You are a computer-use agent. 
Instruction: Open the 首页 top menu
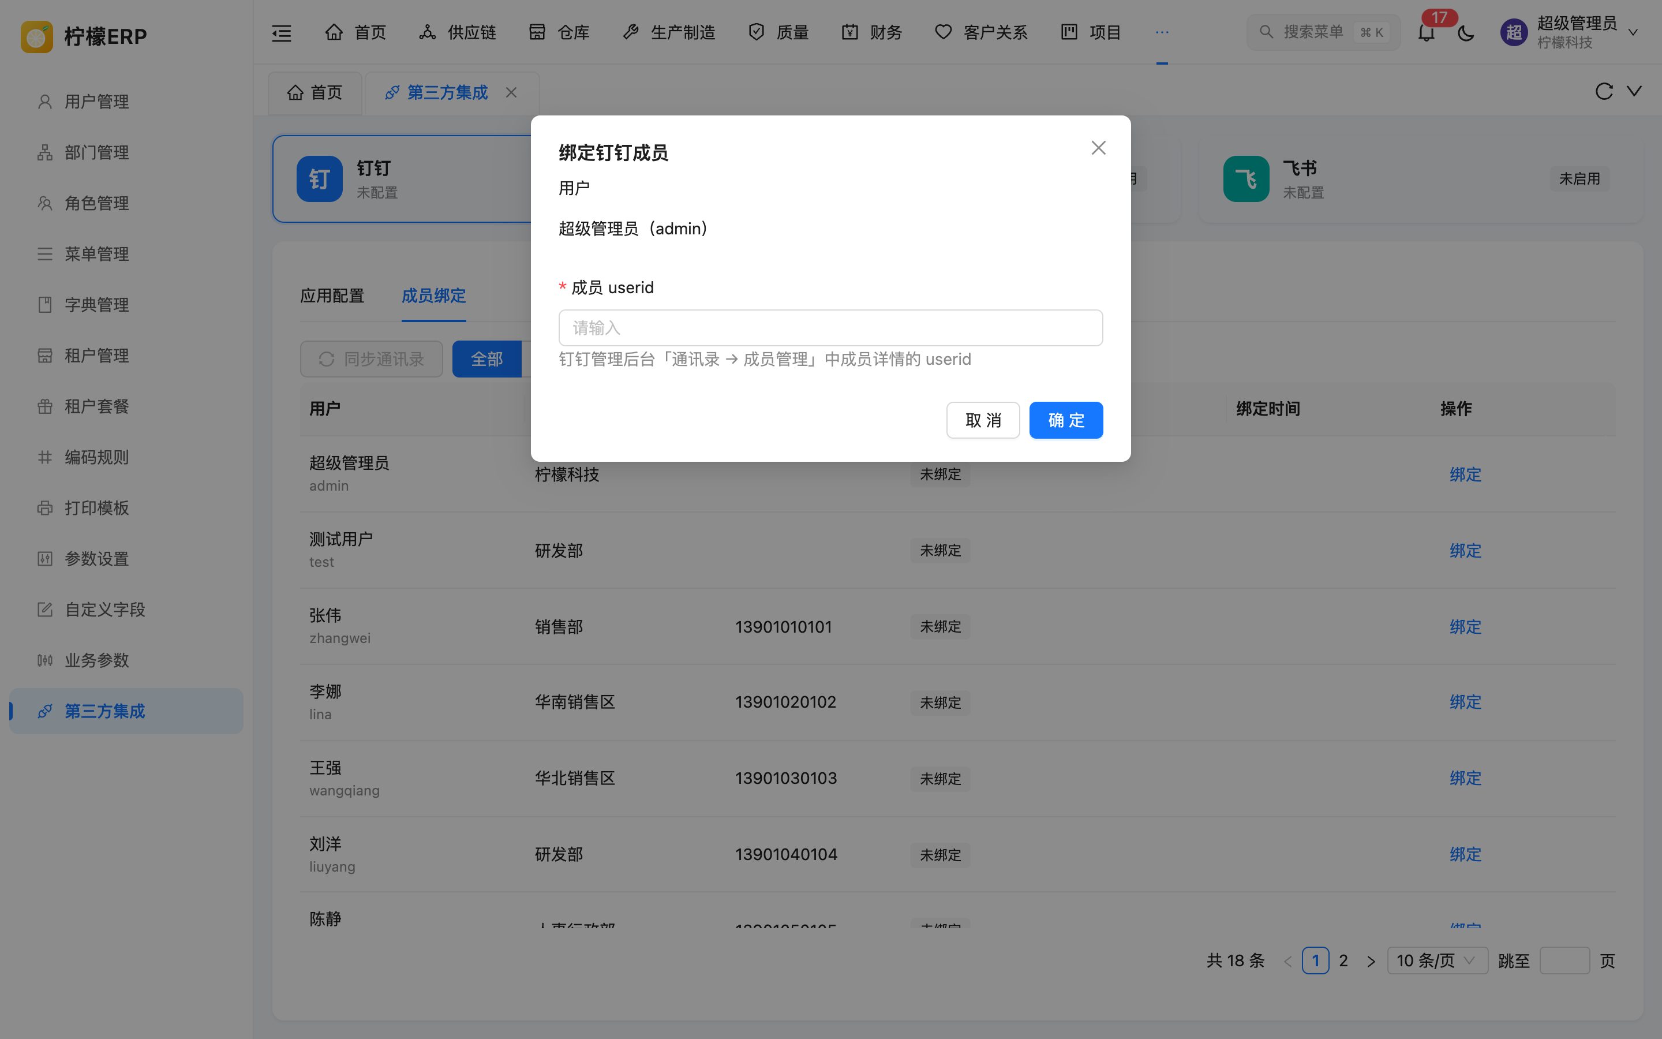pos(355,32)
